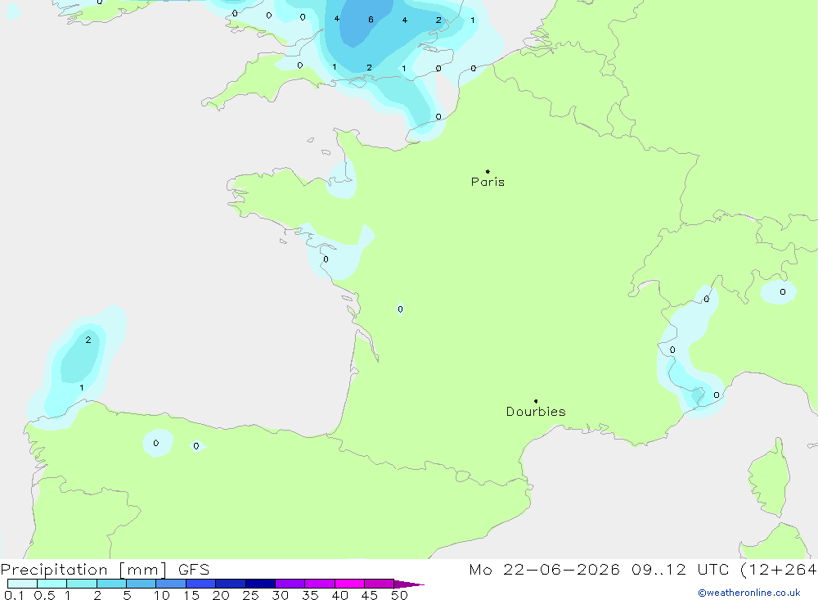Click the '0.5' legend scale value
The height and width of the screenshot is (600, 818).
click(x=44, y=595)
